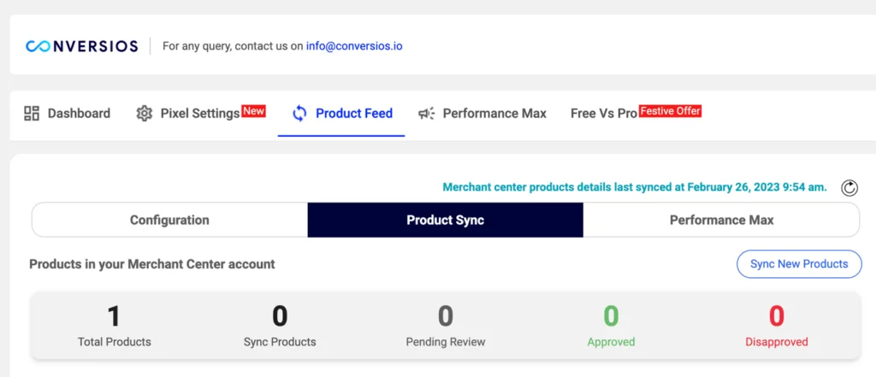Select the Product Sync tab
The height and width of the screenshot is (377, 876).
[445, 220]
